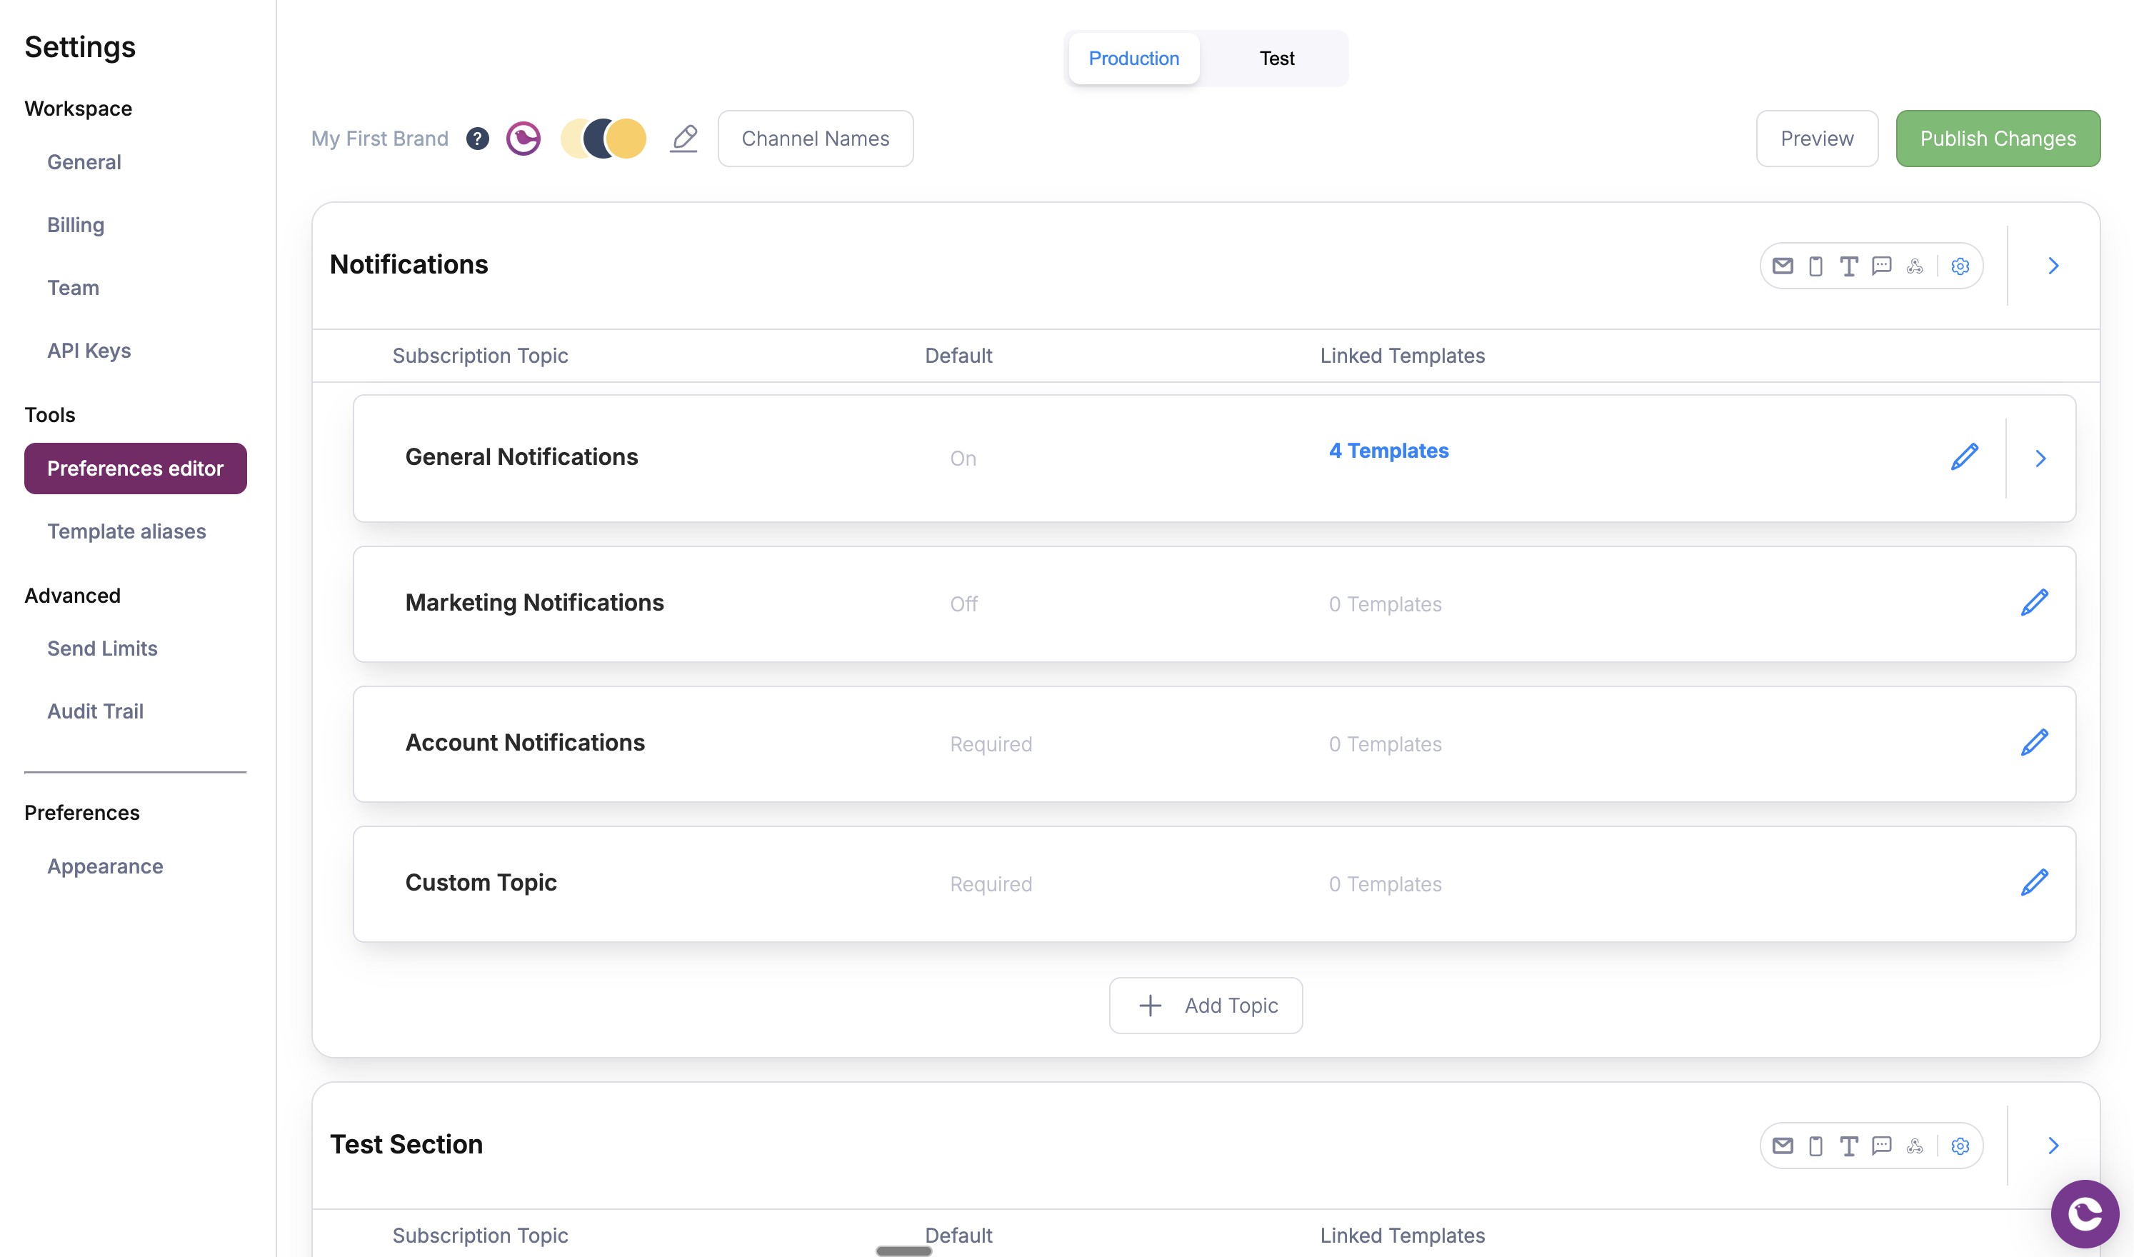Open the 4 Templates link

coord(1388,451)
